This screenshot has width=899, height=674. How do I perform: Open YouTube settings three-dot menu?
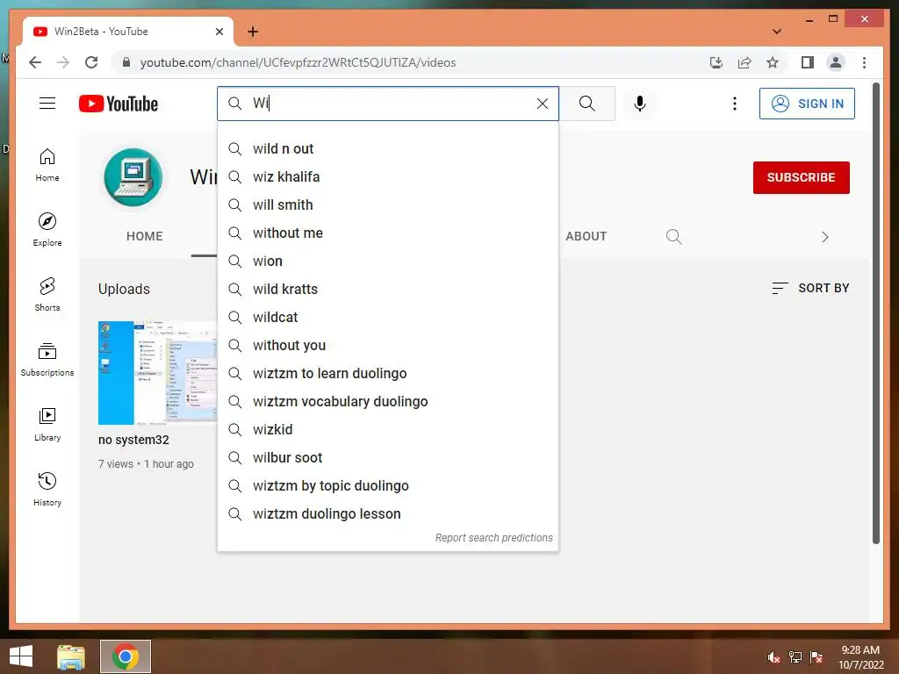735,104
